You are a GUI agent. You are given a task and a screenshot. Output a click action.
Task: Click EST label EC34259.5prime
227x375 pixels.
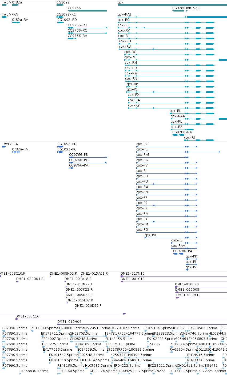coord(91,350)
